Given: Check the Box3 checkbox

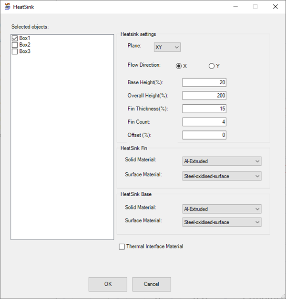Looking at the screenshot, I should [x=15, y=51].
